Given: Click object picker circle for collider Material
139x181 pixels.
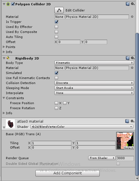Looking at the screenshot, I should (x=132, y=17).
